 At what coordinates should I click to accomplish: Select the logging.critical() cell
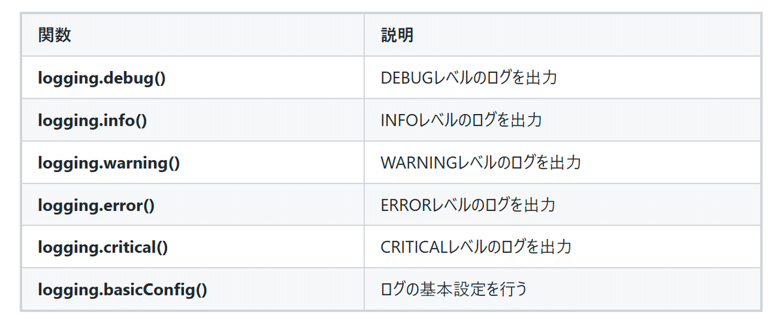click(x=192, y=247)
